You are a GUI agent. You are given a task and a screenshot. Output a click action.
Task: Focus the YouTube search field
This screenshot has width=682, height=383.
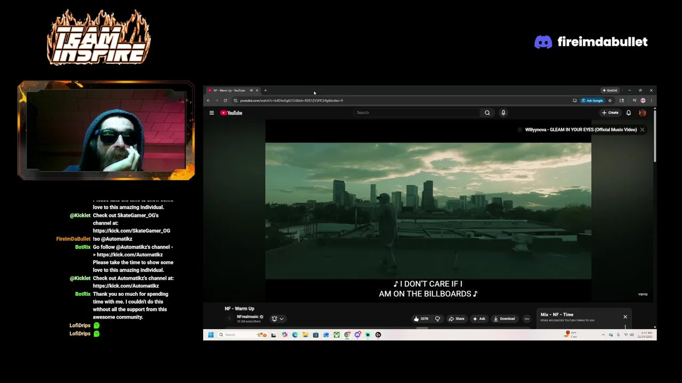point(417,113)
